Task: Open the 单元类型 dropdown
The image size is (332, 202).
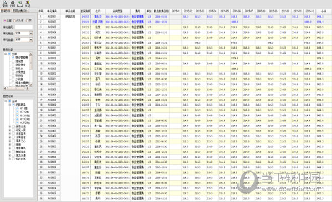Action: (x=31, y=40)
